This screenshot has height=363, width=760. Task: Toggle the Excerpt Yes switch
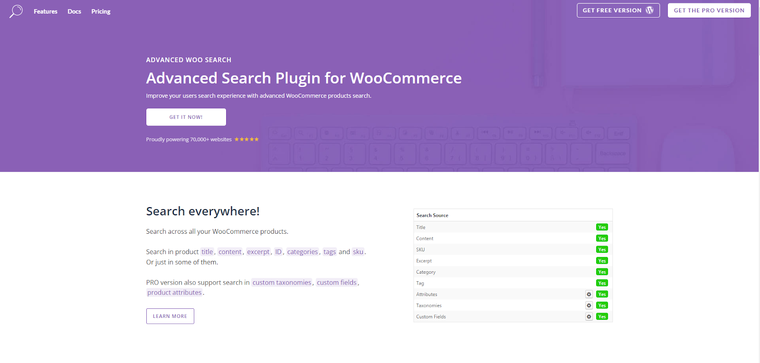tap(602, 261)
